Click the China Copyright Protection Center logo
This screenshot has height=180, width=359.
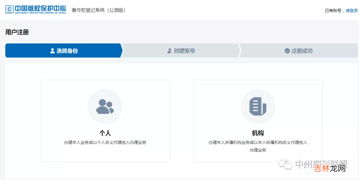pos(36,10)
